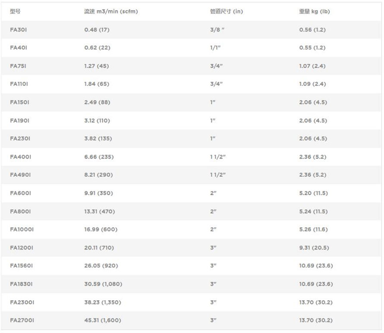Click weight value 9.31 (20.5)
The width and height of the screenshot is (384, 333).
pyautogui.click(x=314, y=248)
